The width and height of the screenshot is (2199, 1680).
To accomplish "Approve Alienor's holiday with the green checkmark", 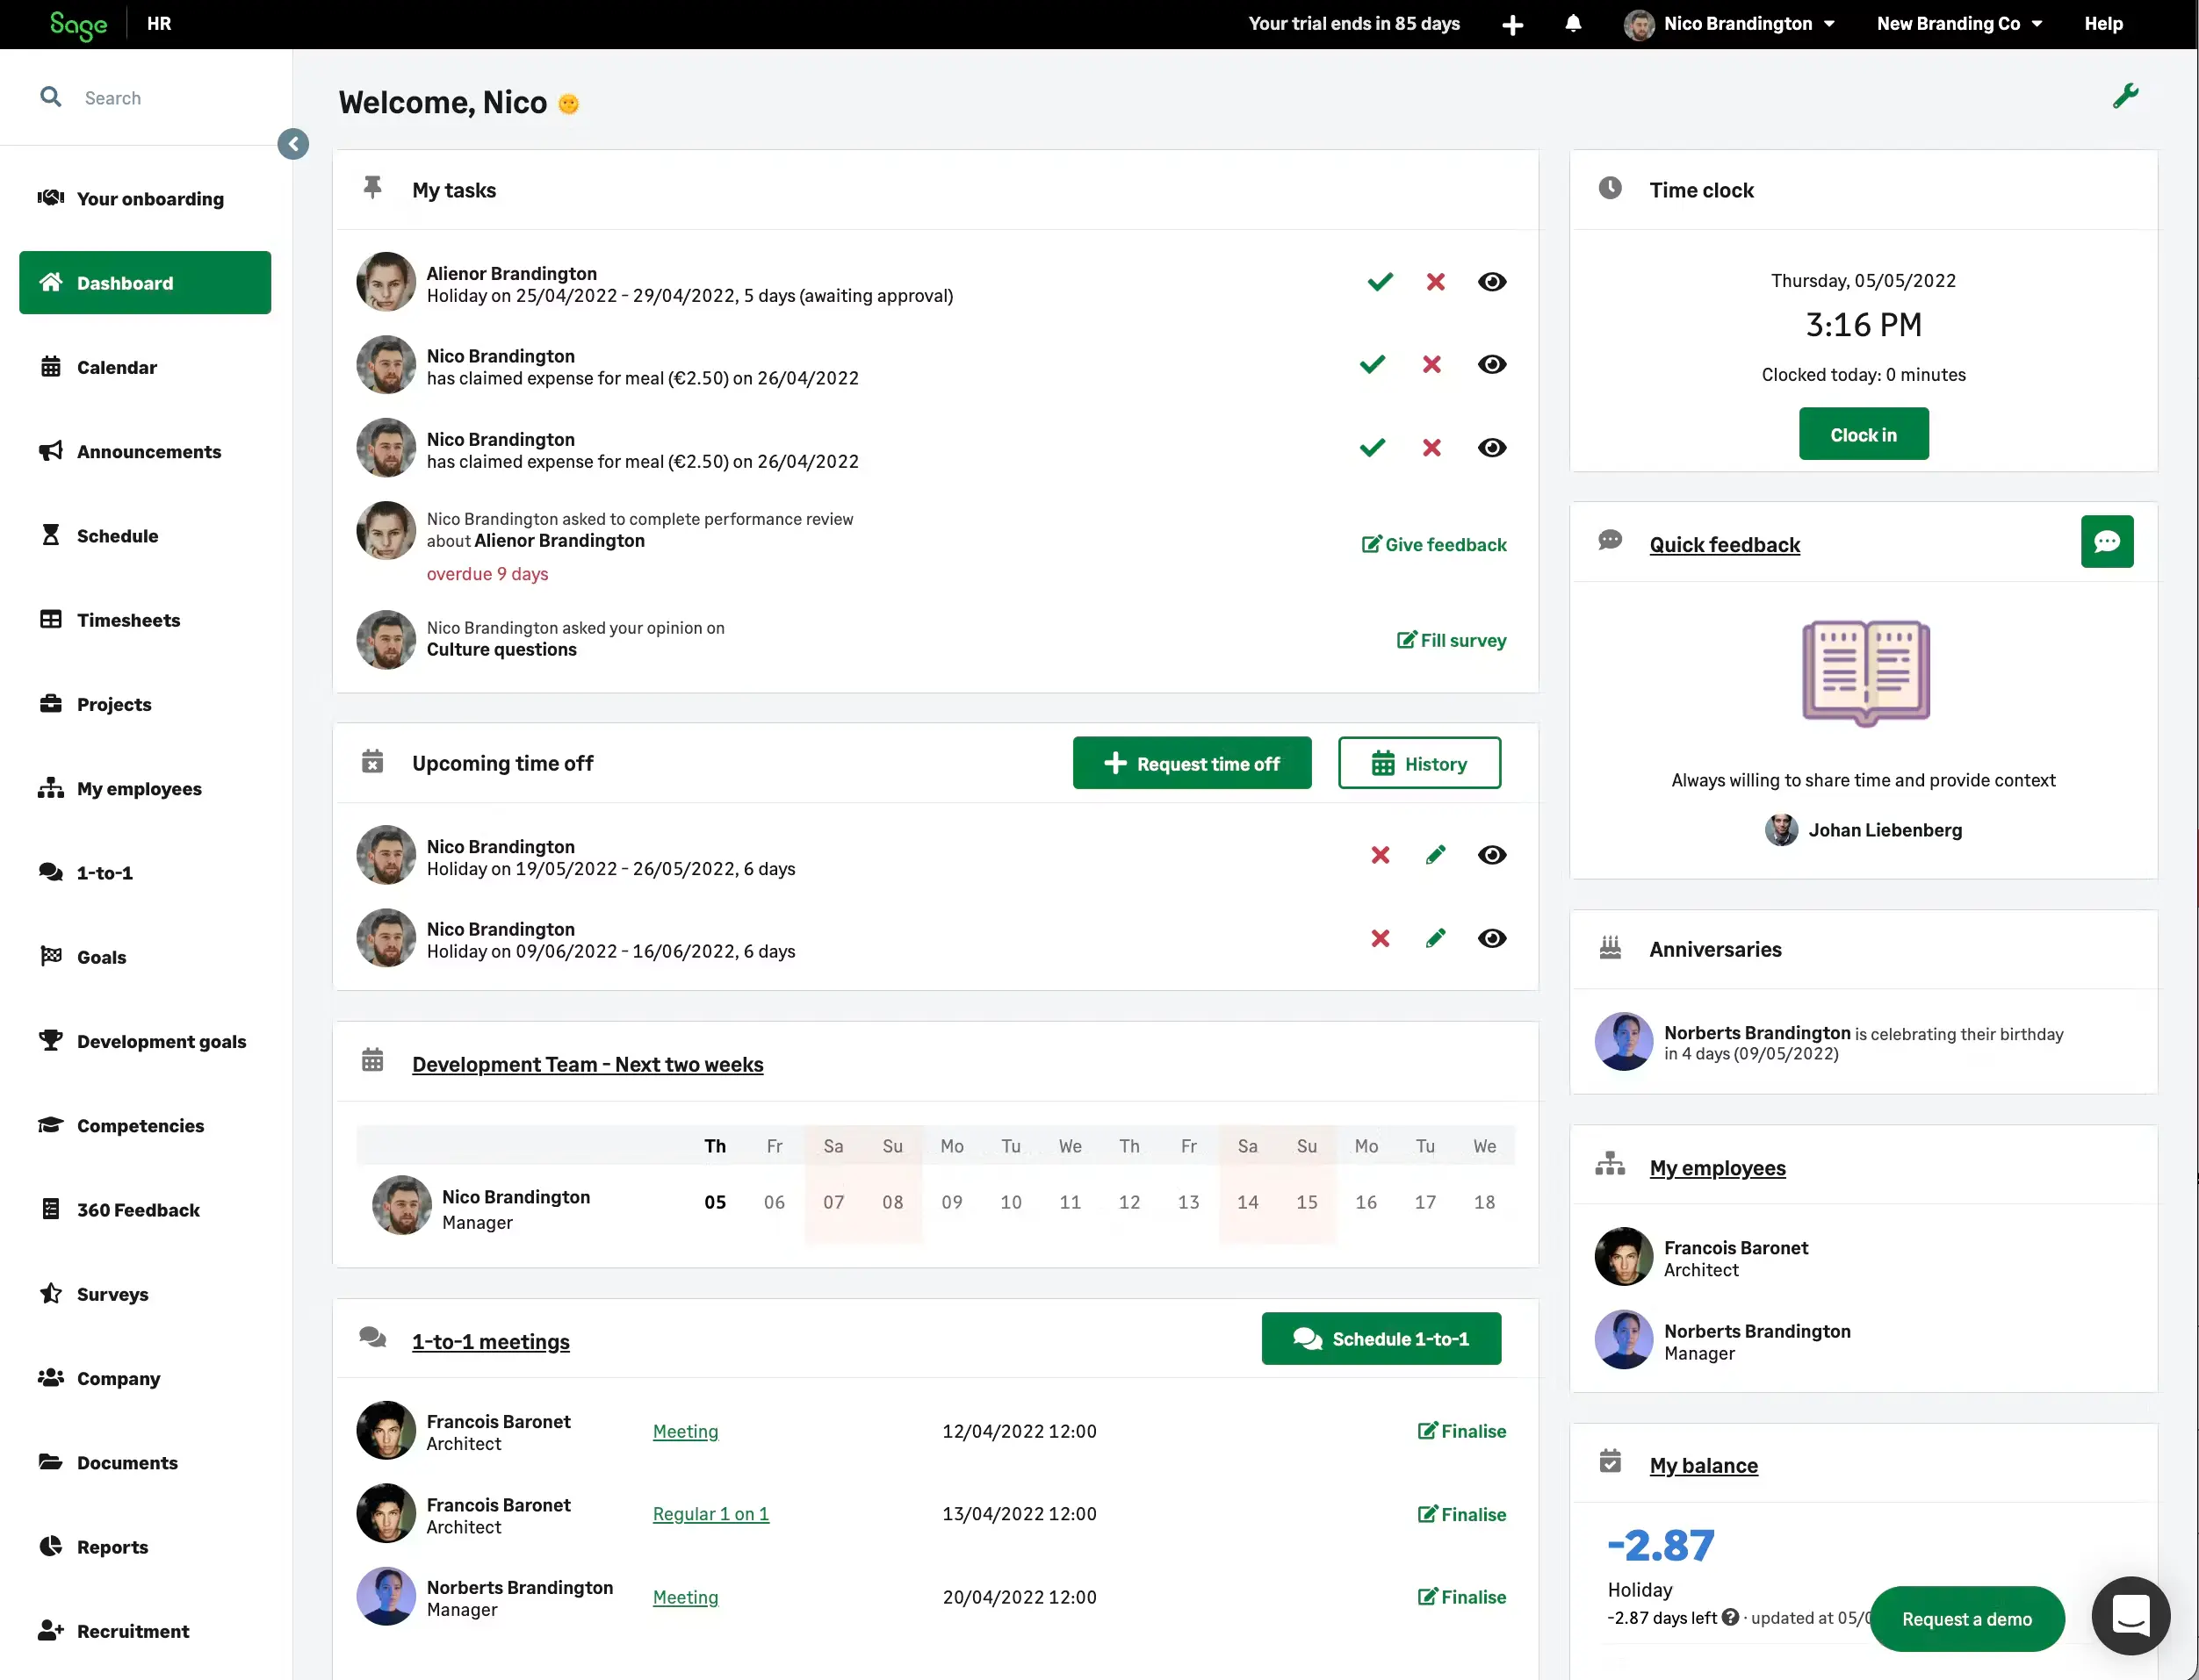I will (x=1380, y=282).
